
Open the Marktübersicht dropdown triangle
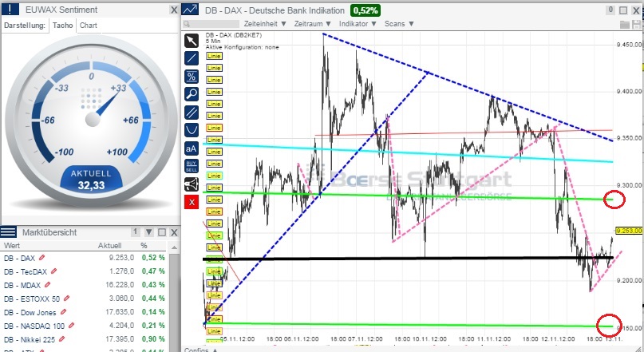[x=148, y=232]
